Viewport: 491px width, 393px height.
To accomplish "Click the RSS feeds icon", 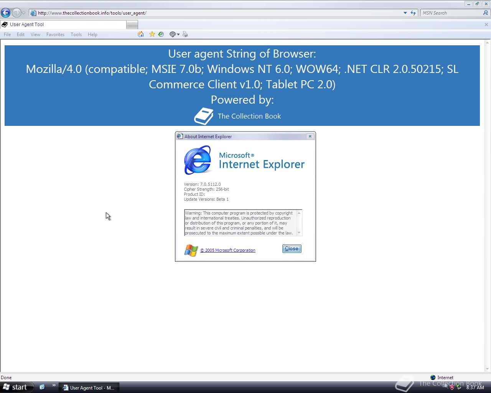I will [x=173, y=34].
